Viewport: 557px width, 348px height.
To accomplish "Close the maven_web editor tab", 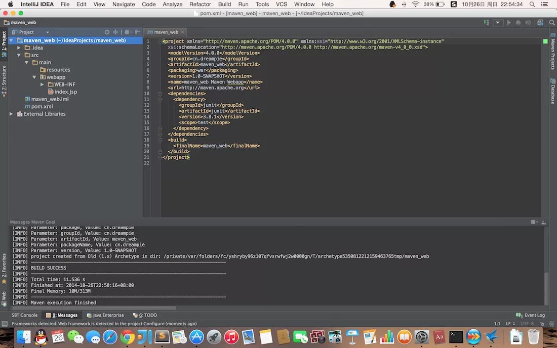I will [183, 32].
